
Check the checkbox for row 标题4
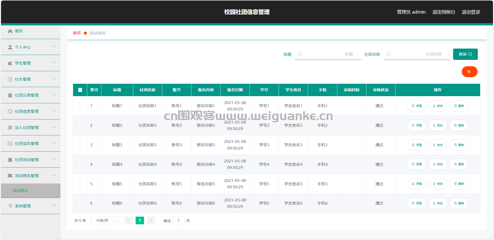[80, 164]
